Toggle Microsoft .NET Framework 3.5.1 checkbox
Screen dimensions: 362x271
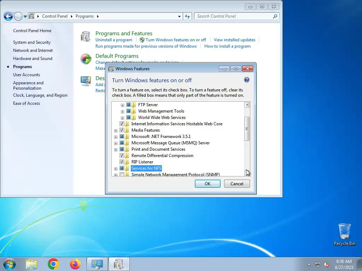[x=122, y=137]
